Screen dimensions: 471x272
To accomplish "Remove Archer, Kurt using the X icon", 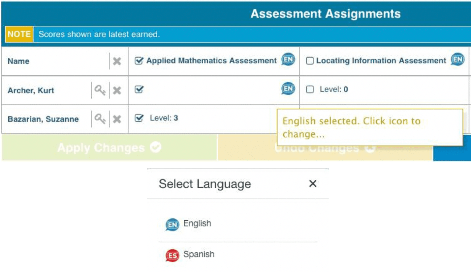I will point(117,90).
